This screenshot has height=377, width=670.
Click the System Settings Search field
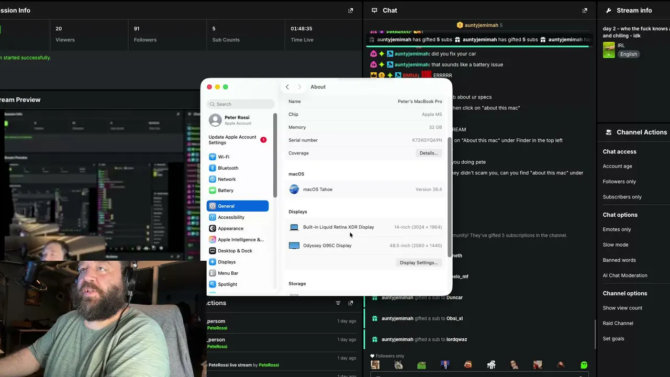click(x=240, y=104)
